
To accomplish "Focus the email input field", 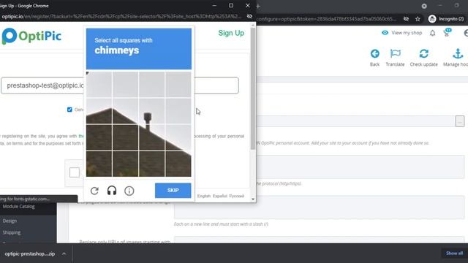I will pyautogui.click(x=120, y=85).
